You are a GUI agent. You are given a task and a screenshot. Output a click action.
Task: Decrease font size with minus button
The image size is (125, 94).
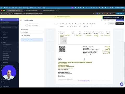click(x=66, y=23)
